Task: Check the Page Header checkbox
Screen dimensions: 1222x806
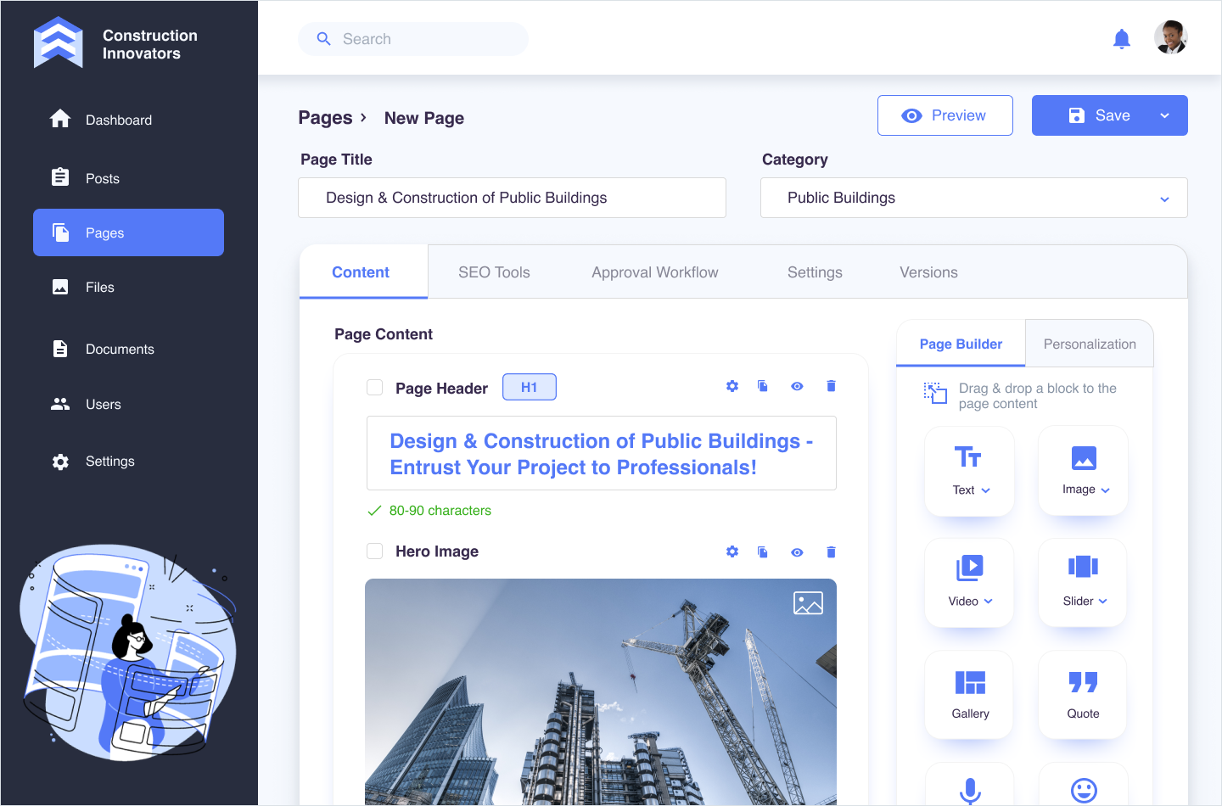Action: pos(374,388)
